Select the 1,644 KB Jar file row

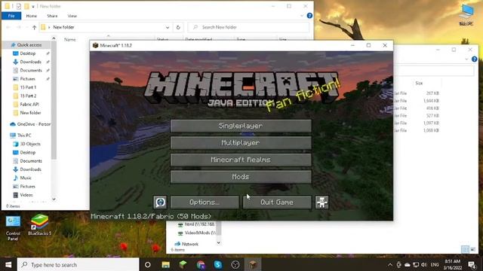tap(417, 101)
